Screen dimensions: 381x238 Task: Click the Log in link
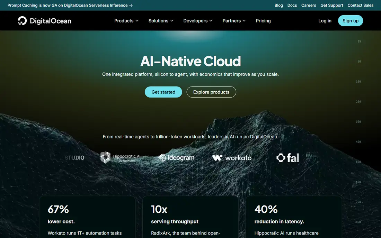325,21
